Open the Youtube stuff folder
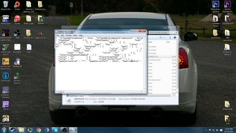This screenshot has height=133, width=236. click(x=228, y=20)
